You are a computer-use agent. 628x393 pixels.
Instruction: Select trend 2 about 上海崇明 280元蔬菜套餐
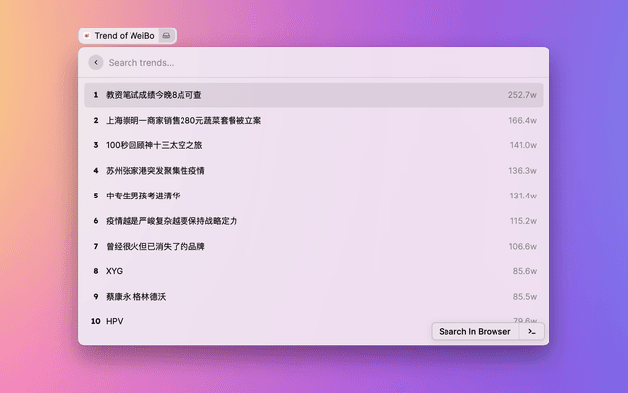click(x=183, y=121)
